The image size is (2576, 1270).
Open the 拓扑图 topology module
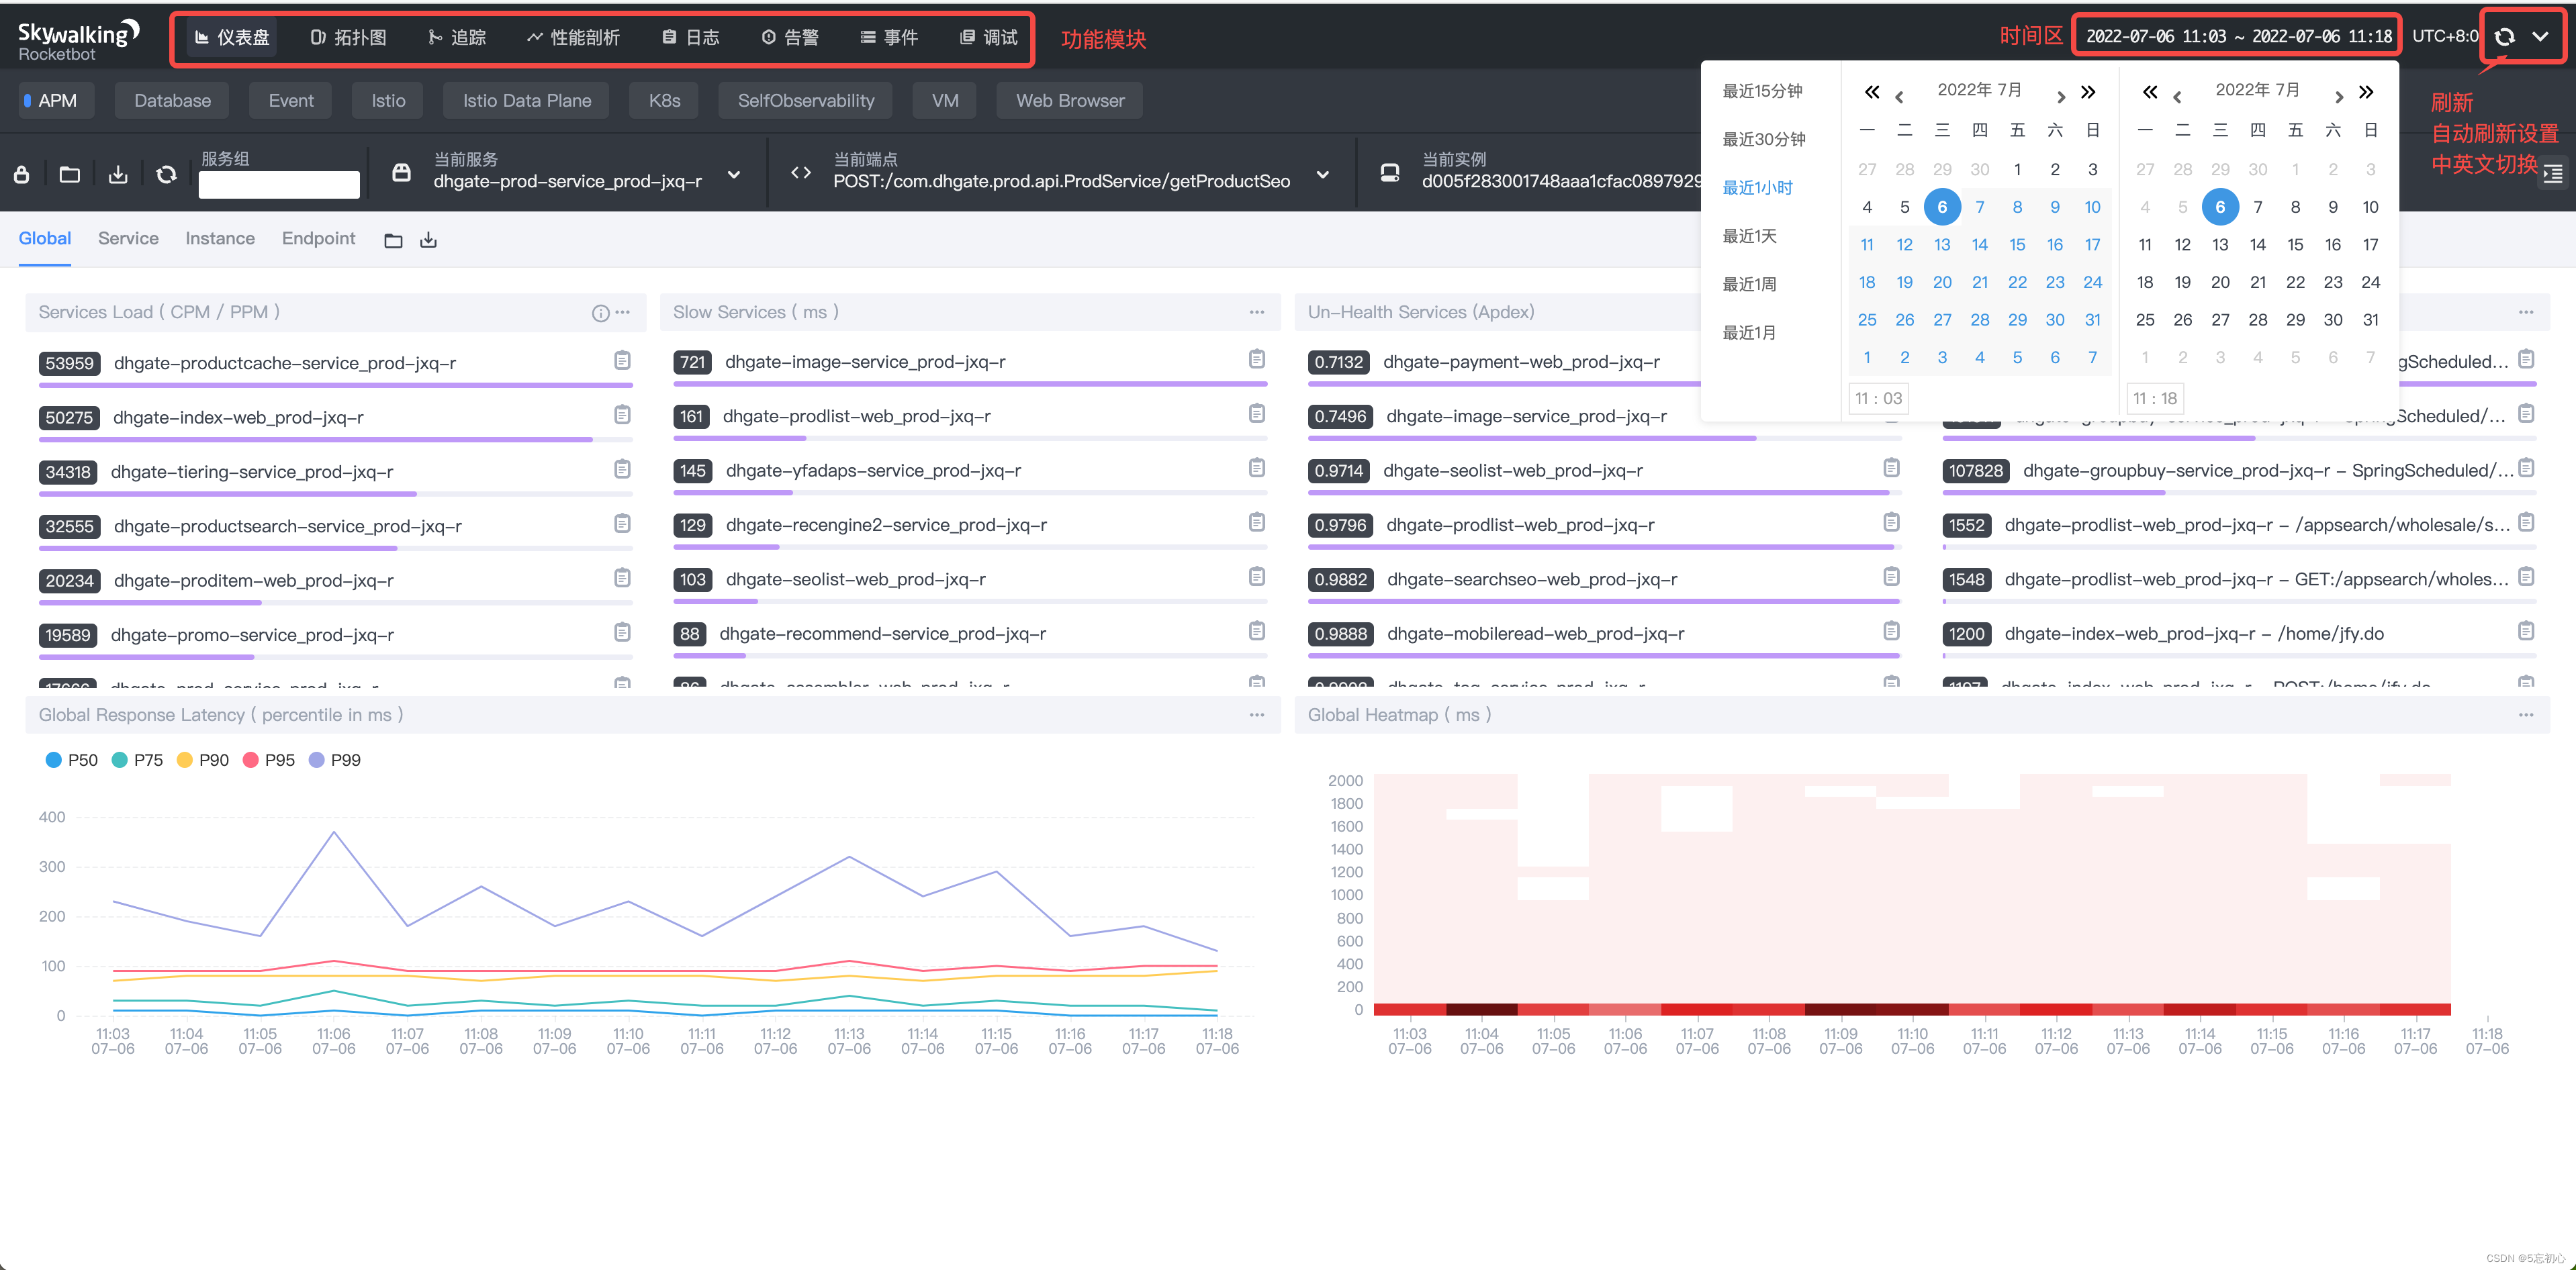tap(348, 38)
